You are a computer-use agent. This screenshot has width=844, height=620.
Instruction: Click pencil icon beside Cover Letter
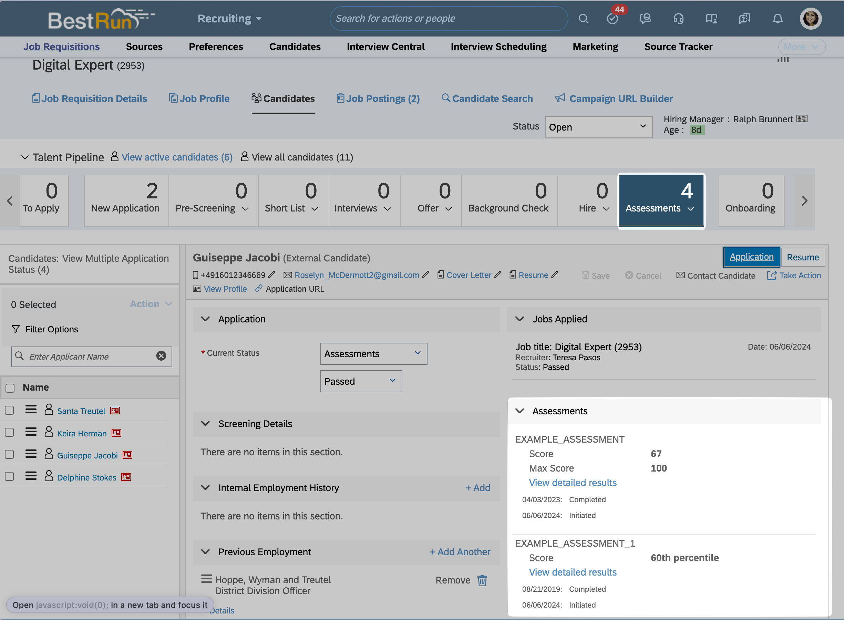[x=498, y=275]
